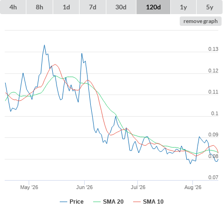Image resolution: width=223 pixels, height=214 pixels.
Task: Click the remove graph button
Action: (x=200, y=21)
